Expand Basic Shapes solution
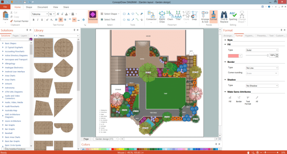This screenshot has height=154, width=287. coord(3,43)
